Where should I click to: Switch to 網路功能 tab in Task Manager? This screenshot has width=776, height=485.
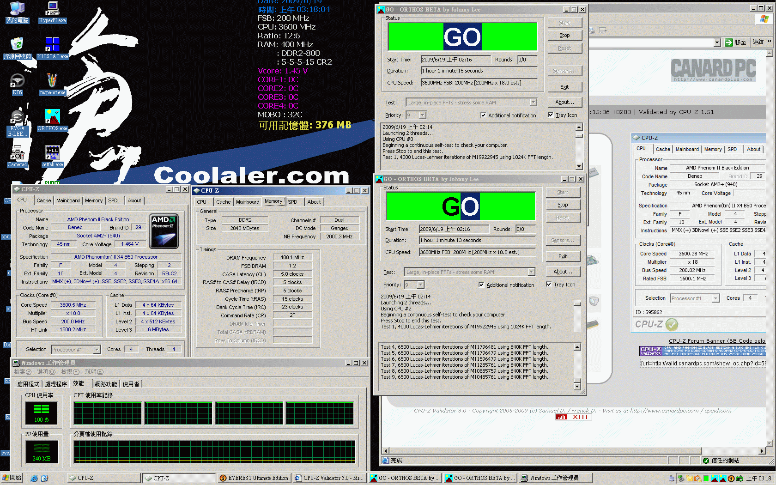(106, 384)
